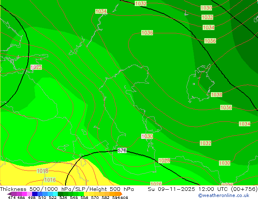Click the 510 legend value
Screen dimensions: 258x199
42,197
